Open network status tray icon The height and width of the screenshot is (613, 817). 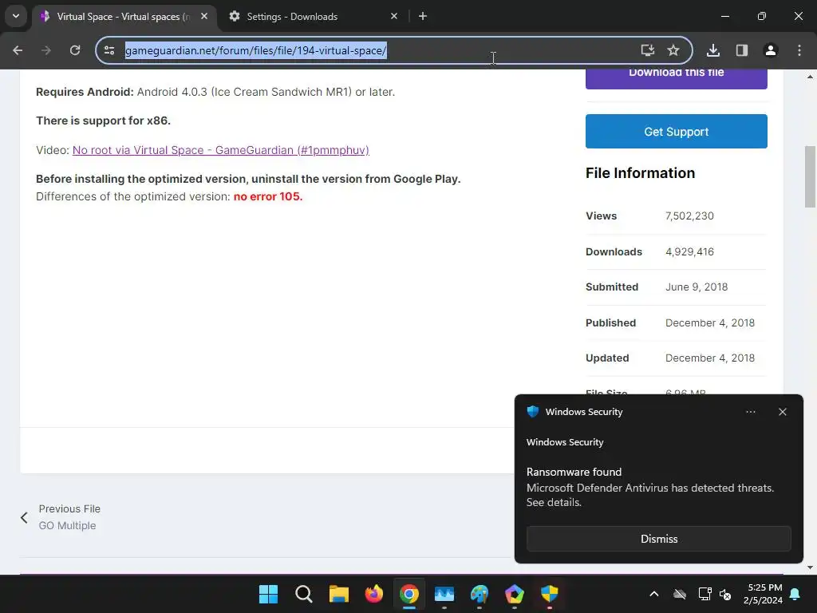coord(705,594)
